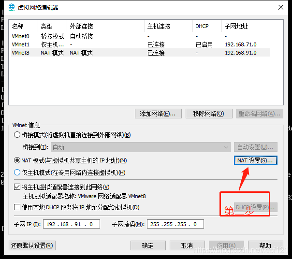The image size is (292, 259).
Task: Click 已连接 cell in VMnet1 row
Action: coord(156,44)
